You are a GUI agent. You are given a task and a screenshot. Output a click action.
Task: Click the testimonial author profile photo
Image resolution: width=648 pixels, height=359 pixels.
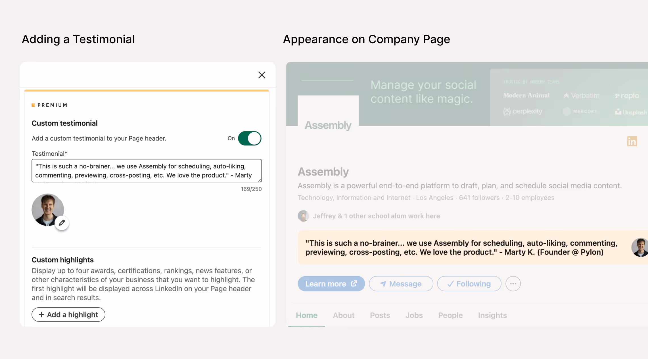[45, 208]
